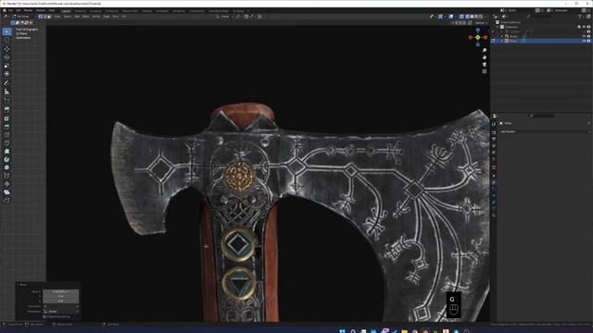
Task: Select the Smooth tool
Action: tap(6, 167)
